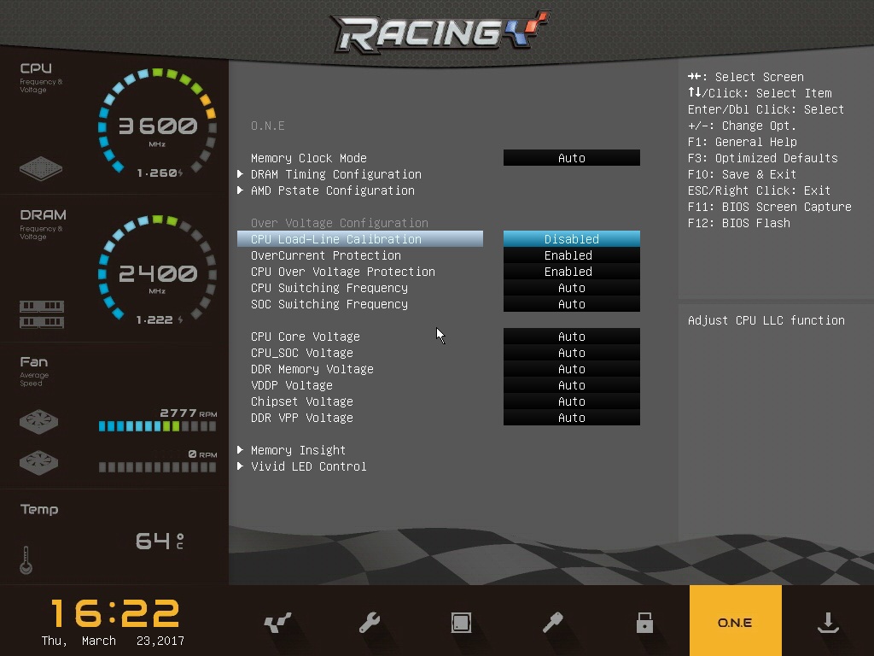The image size is (874, 656).
Task: Select the OverCurrent Protection label
Action: [x=325, y=255]
